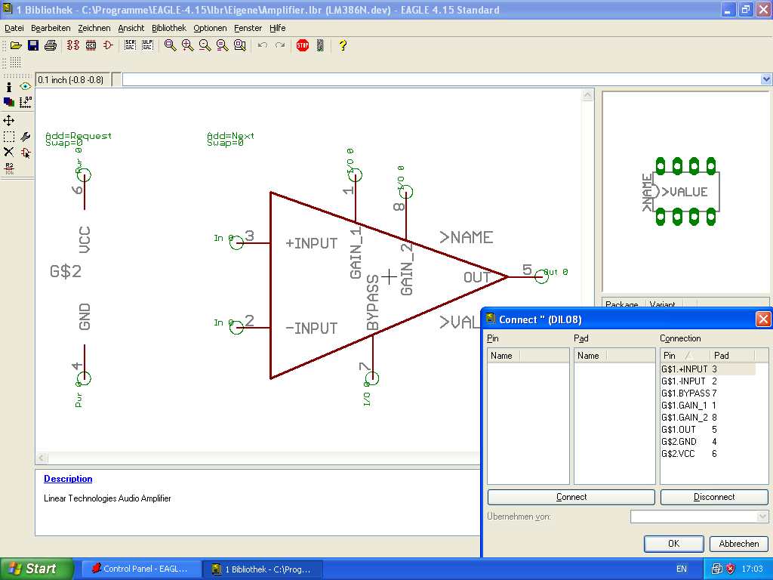Click the Zoom to fit magnifier

point(170,45)
